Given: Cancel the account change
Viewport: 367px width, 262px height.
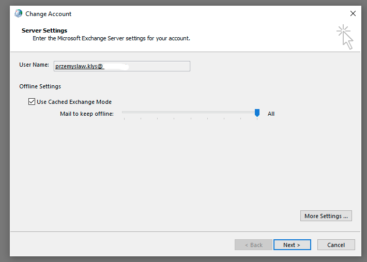Looking at the screenshot, I should pos(336,245).
